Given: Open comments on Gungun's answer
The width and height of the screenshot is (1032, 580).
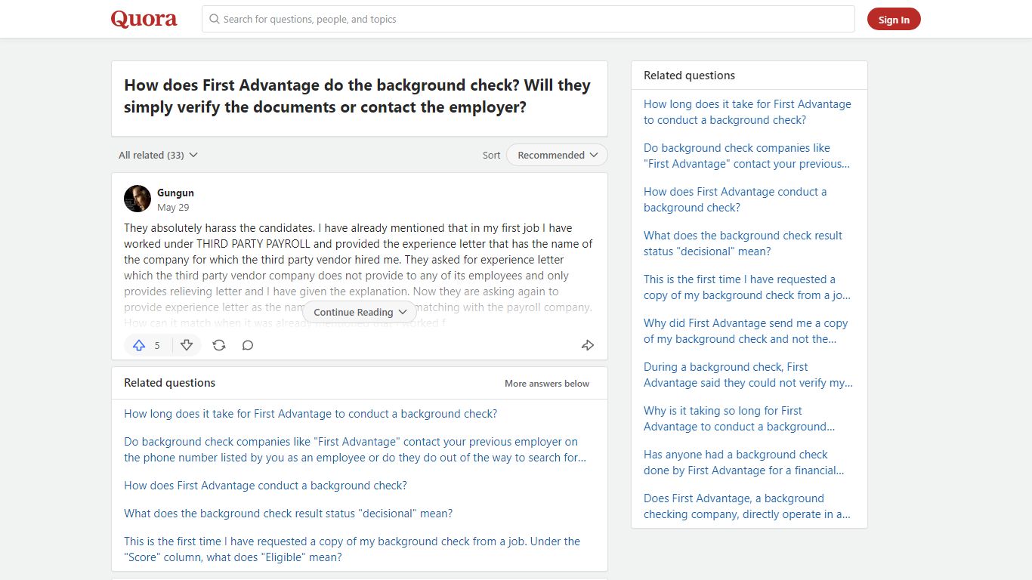Looking at the screenshot, I should pyautogui.click(x=248, y=345).
